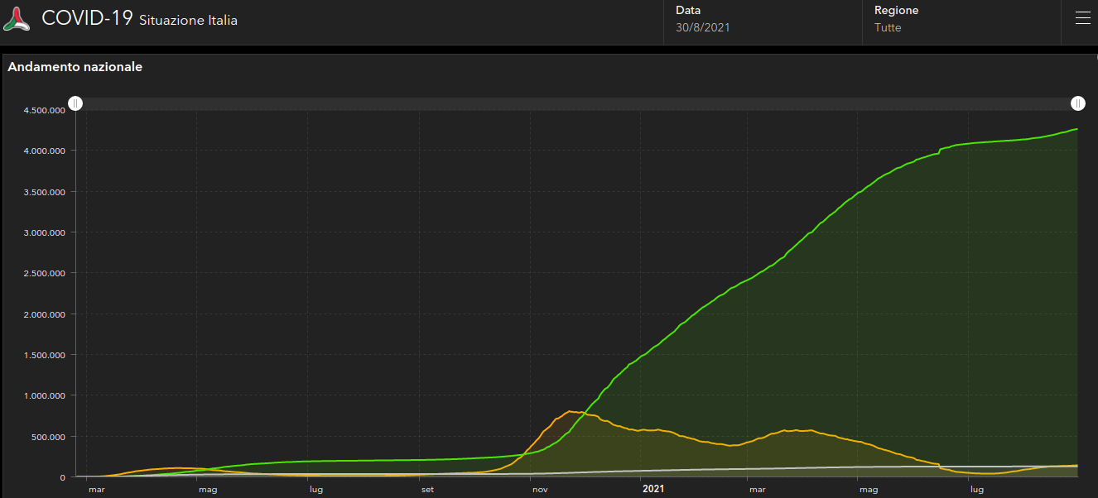The width and height of the screenshot is (1098, 498).
Task: Click the 2021 label on the time axis
Action: coord(653,489)
